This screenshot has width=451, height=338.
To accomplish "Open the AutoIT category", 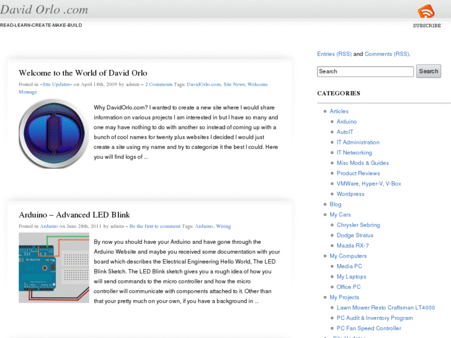I will click(345, 131).
